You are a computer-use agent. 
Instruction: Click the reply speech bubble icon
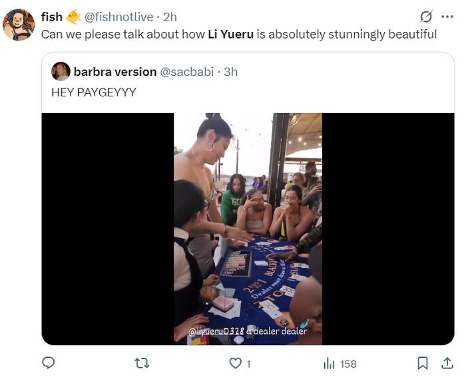48,363
